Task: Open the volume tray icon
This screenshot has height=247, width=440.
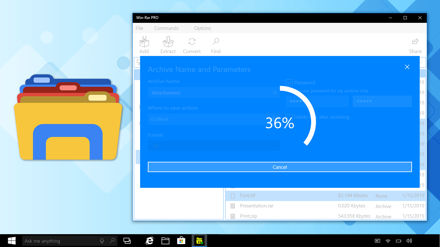Action: [x=409, y=241]
